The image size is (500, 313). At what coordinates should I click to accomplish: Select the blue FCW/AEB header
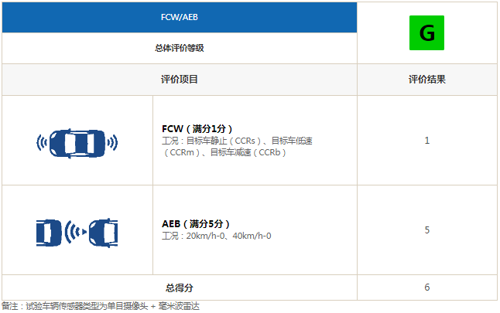[179, 16]
